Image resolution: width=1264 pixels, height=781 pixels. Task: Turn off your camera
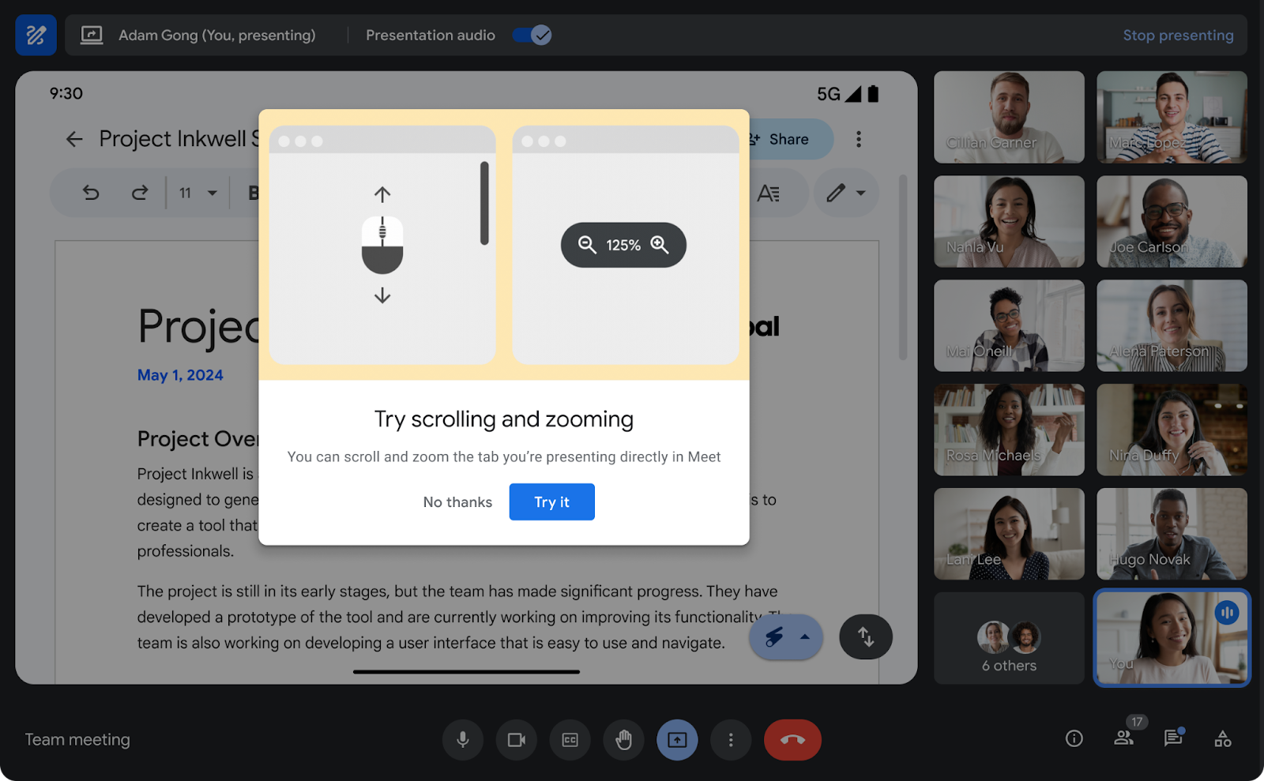click(516, 740)
